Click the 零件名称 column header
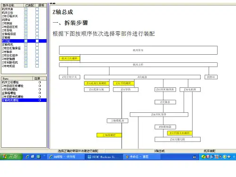The height and width of the screenshot is (177, 236). pos(13,5)
